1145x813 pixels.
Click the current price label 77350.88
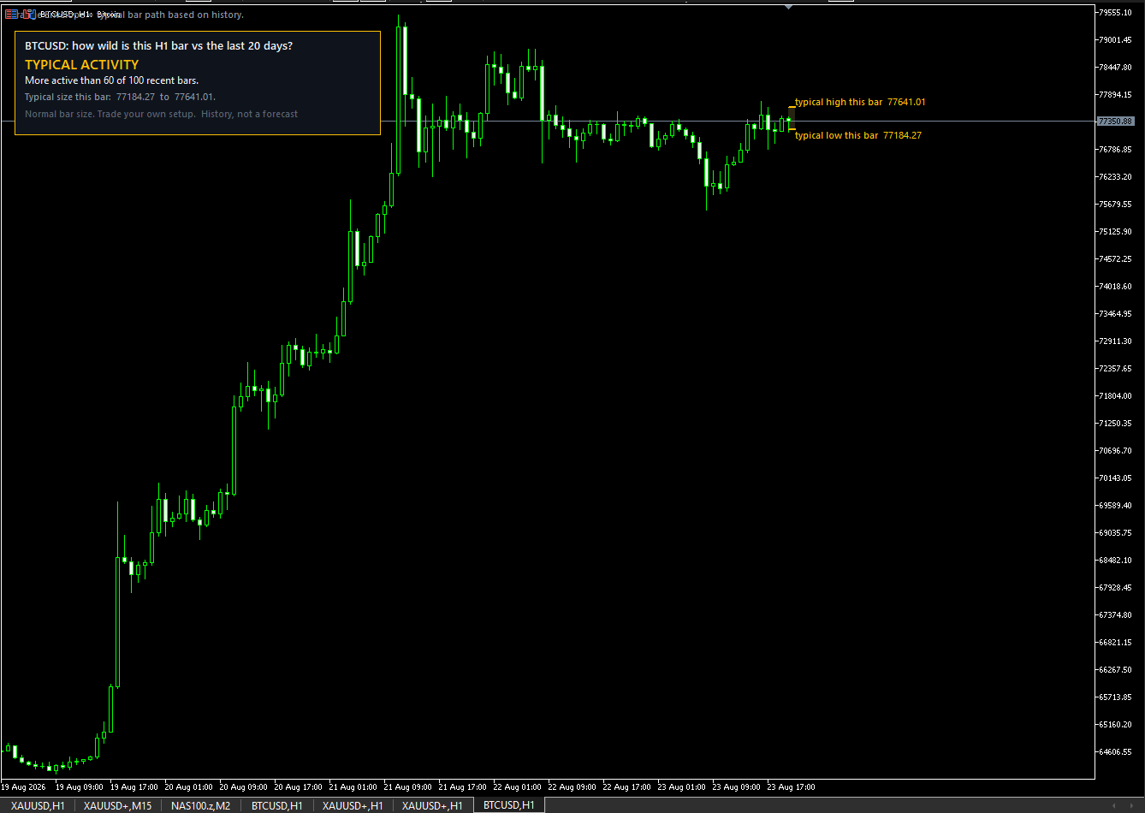click(x=1116, y=122)
